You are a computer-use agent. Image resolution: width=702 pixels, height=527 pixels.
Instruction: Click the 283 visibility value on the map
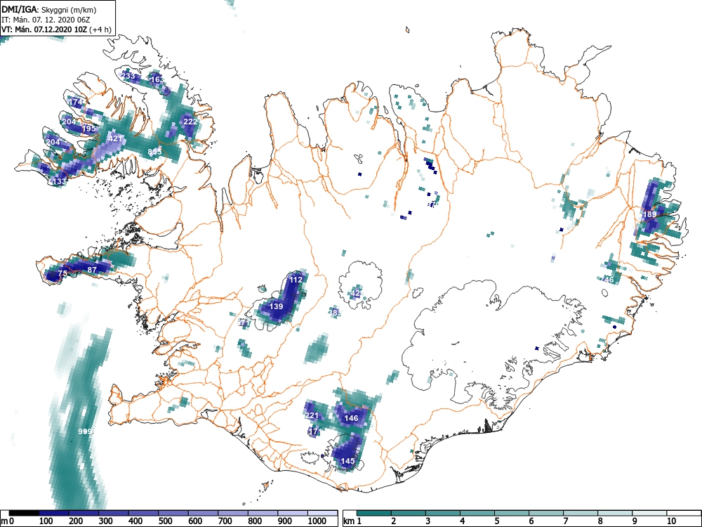(x=334, y=312)
